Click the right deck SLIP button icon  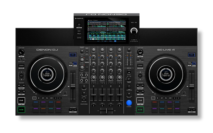[184, 93]
